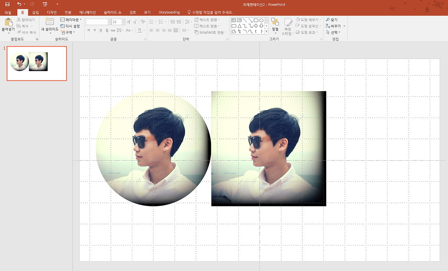Open the columns options

tap(185, 30)
